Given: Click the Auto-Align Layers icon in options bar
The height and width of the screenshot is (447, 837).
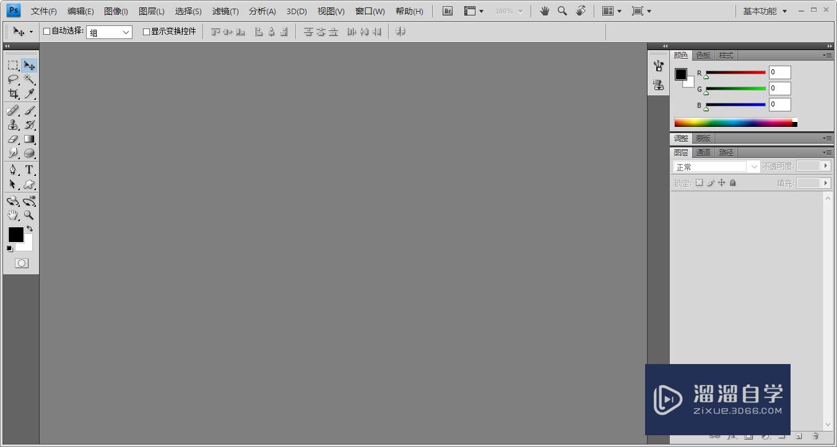Looking at the screenshot, I should tap(401, 32).
